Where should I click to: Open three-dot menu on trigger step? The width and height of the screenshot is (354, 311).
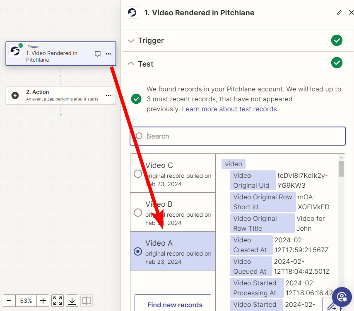coord(108,54)
